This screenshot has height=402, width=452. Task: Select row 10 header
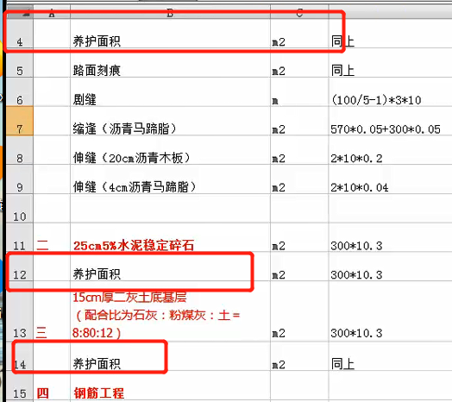(x=19, y=209)
